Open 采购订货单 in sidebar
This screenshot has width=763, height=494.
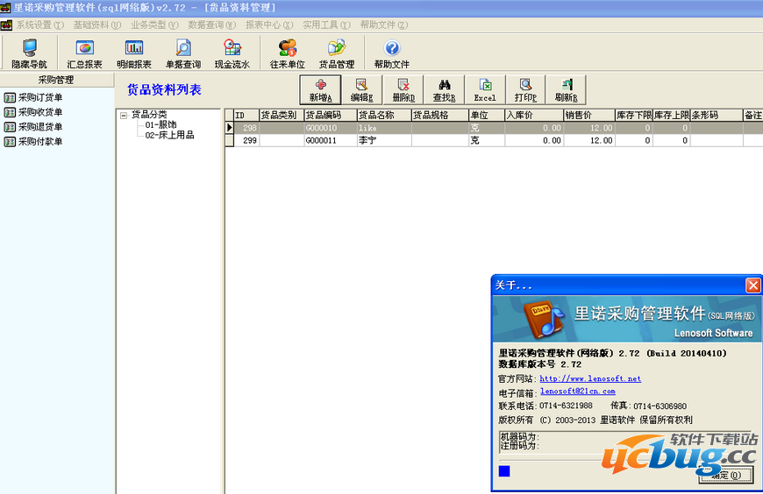point(33,98)
